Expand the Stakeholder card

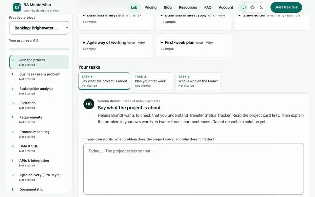point(271,22)
